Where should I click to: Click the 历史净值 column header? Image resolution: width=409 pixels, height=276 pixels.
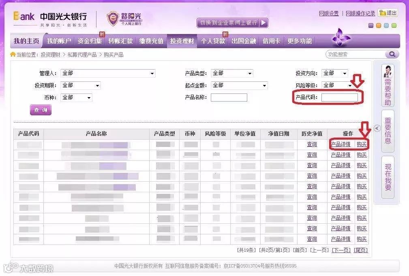[x=312, y=134]
